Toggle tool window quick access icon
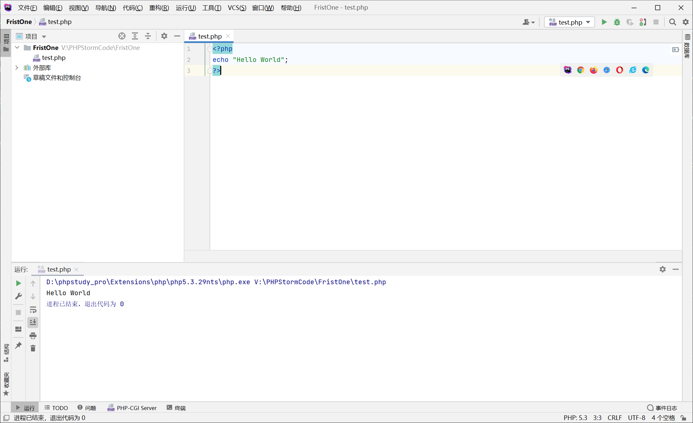 pyautogui.click(x=6, y=418)
